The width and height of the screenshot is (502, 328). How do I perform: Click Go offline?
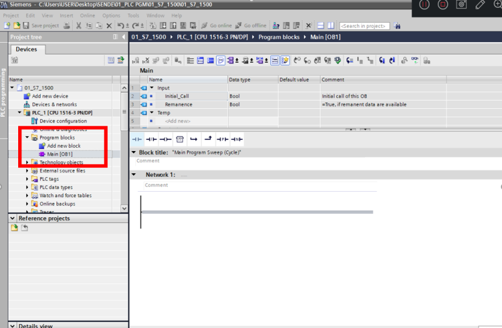[x=251, y=25]
